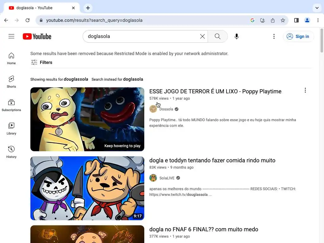Open the SolaLIVE channel avatar
This screenshot has height=243, width=324.
(x=153, y=178)
